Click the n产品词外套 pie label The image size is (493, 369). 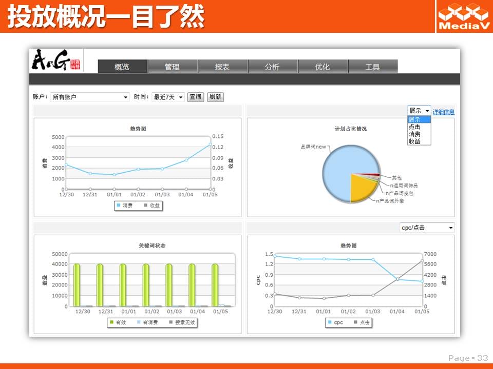point(390,200)
